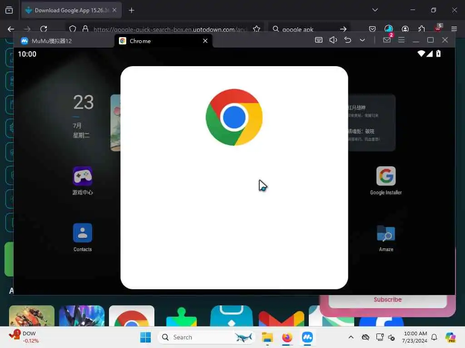Click the Chrome app thumbnail on Uptodown page

[x=132, y=316]
